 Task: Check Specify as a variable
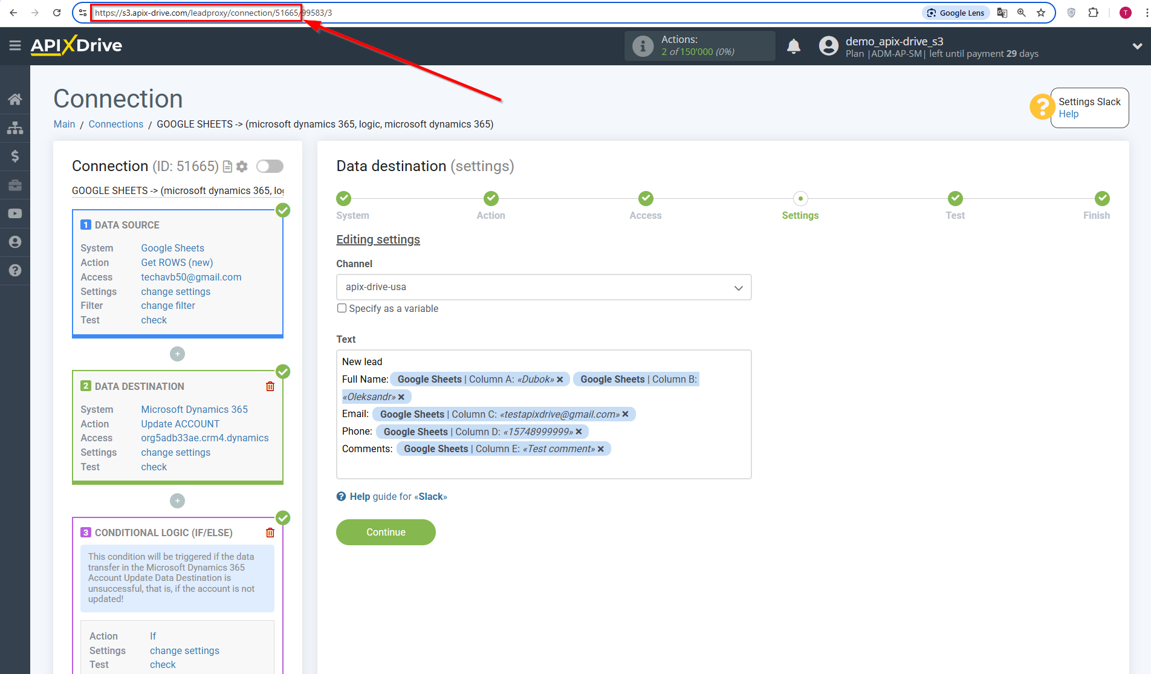342,308
